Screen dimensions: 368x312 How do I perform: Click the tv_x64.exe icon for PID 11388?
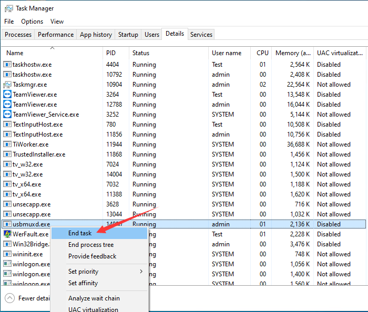[x=7, y=194]
